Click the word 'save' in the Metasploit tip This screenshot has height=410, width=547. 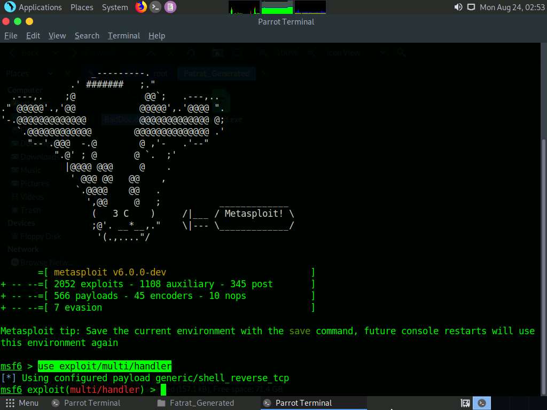300,331
